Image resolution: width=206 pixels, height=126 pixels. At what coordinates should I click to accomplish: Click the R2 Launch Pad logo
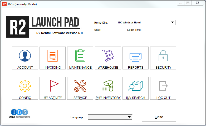tap(43, 26)
